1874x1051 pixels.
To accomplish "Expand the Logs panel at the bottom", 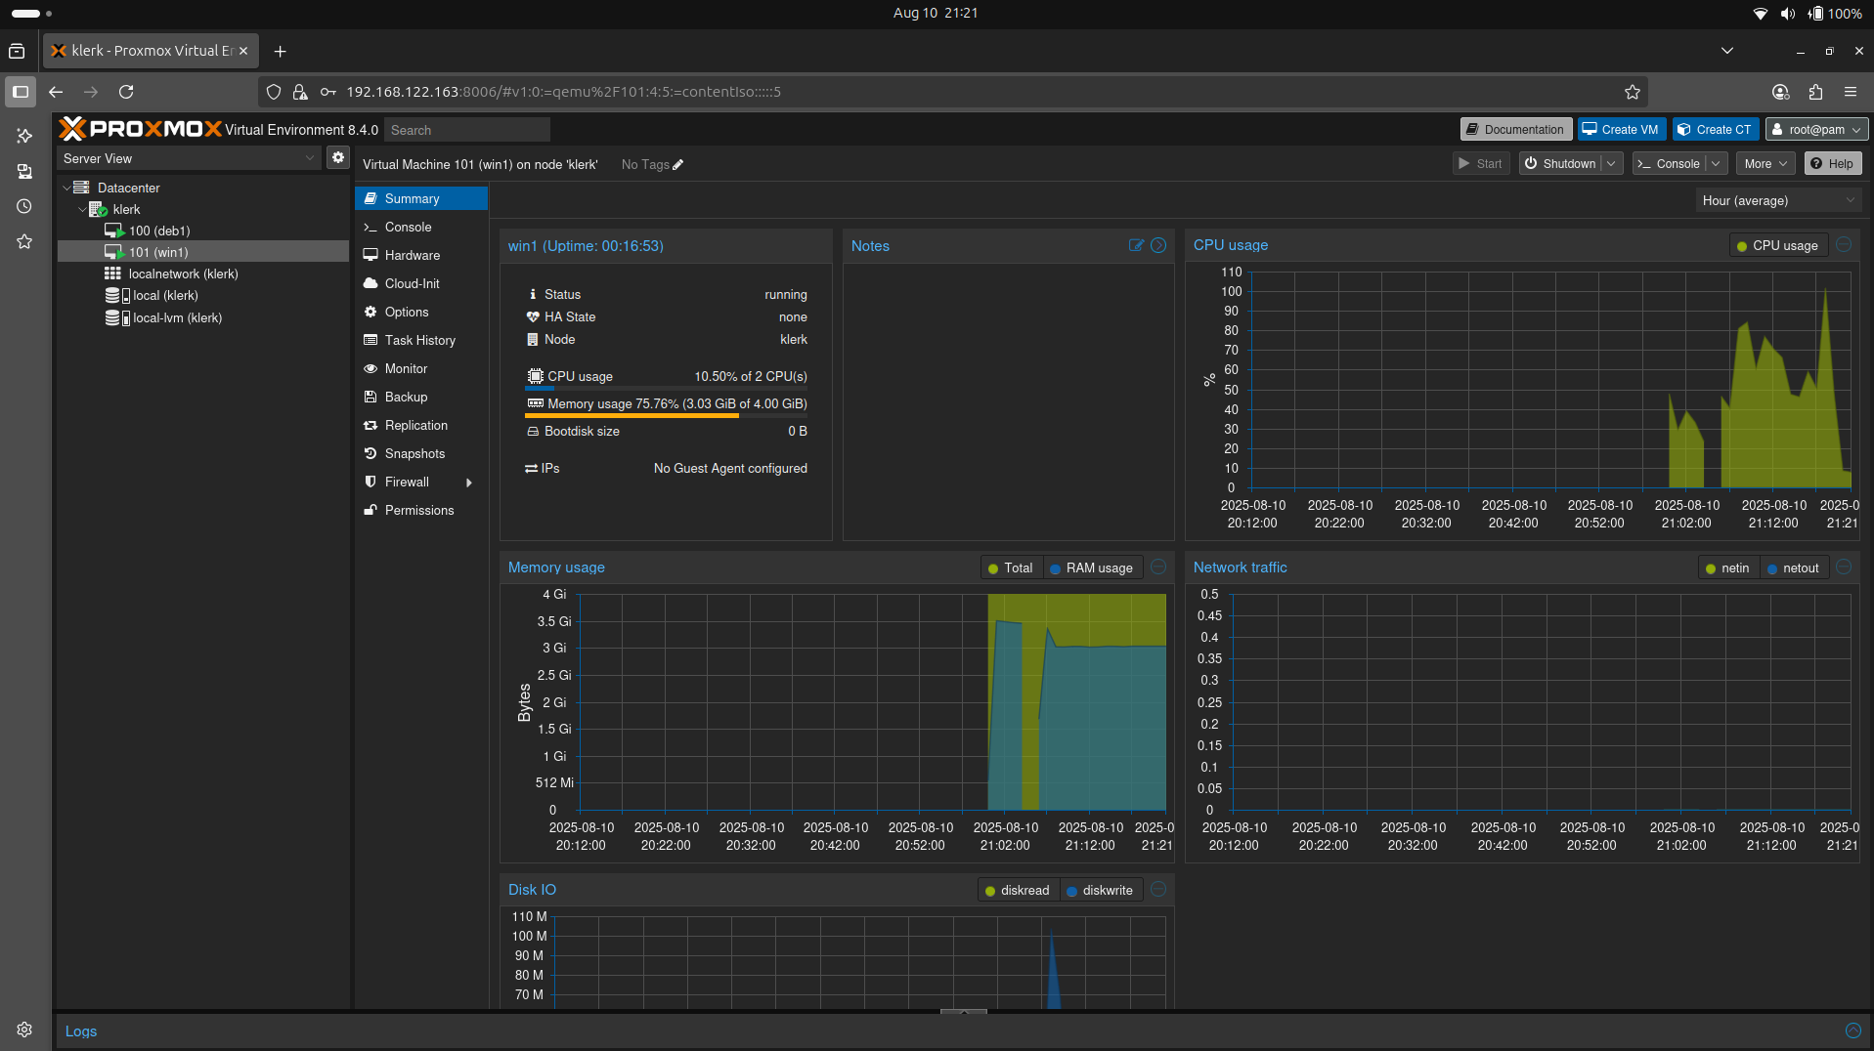I will [1853, 1030].
